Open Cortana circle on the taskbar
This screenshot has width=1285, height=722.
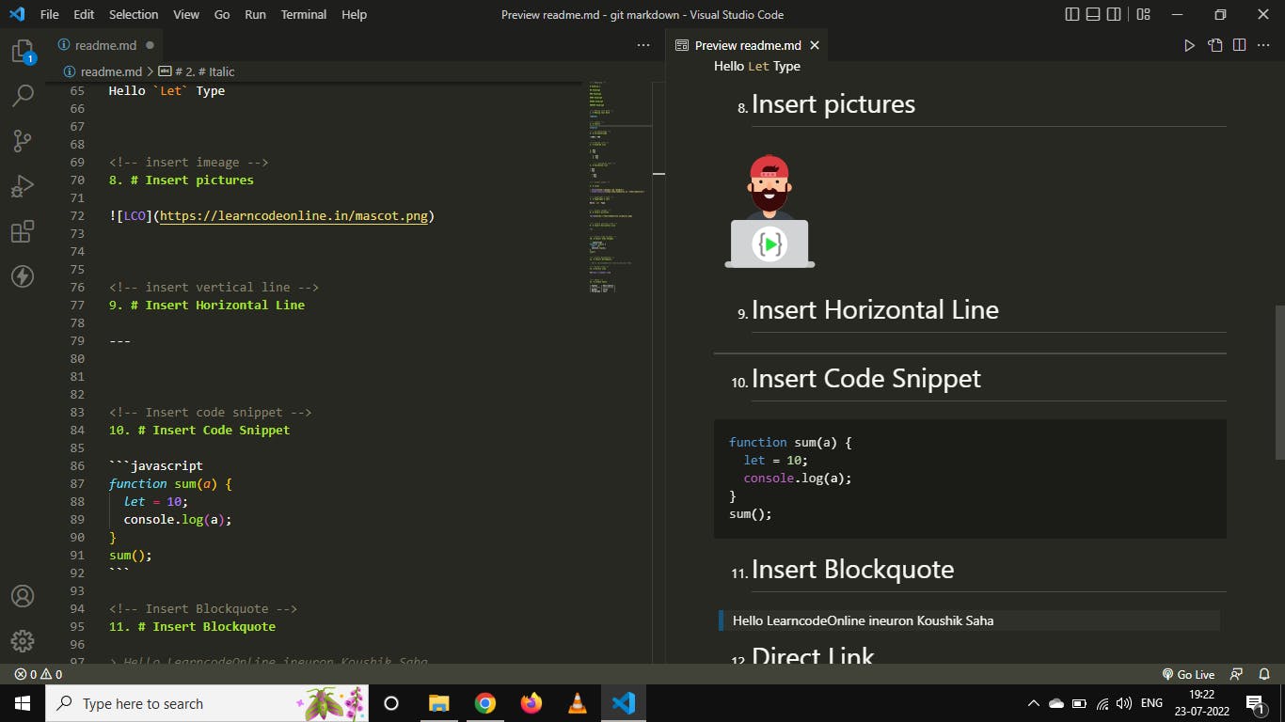click(x=391, y=703)
